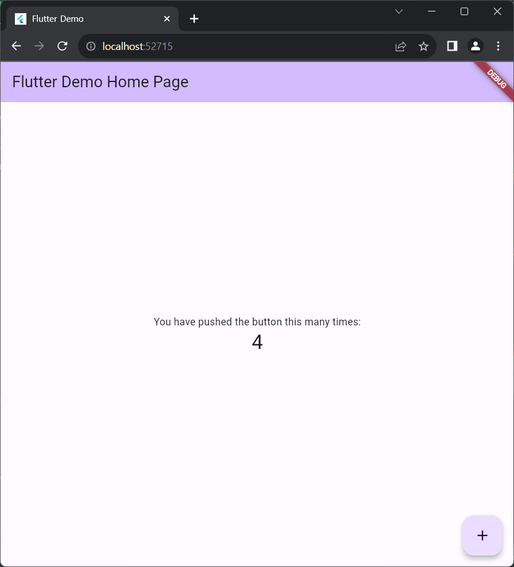Screen dimensions: 514x567
Task: Select the Flutter Demo tab
Action: point(92,19)
